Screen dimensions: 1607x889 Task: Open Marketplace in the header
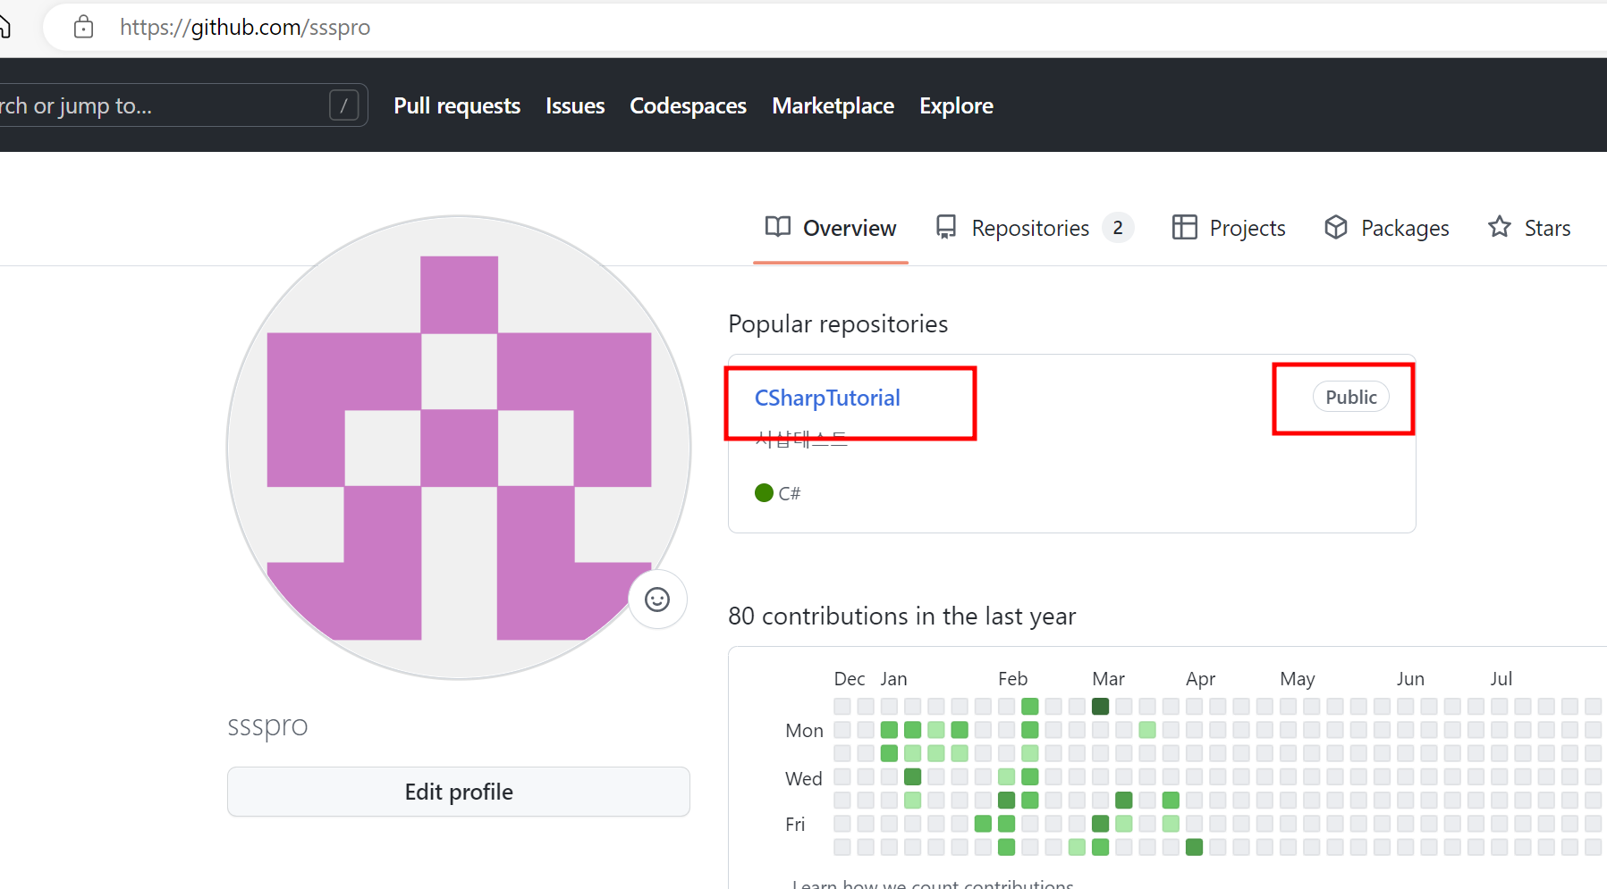click(x=833, y=105)
